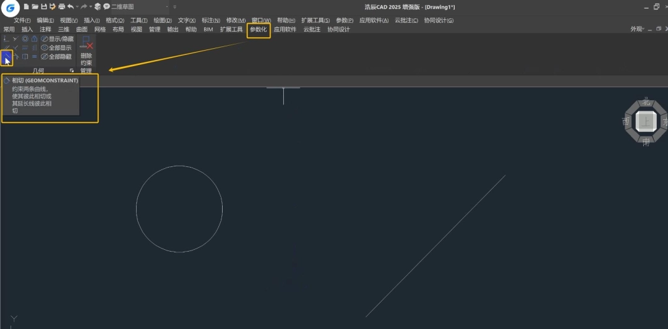Click the symmetric constraint icon
The image size is (668, 329).
click(25, 56)
